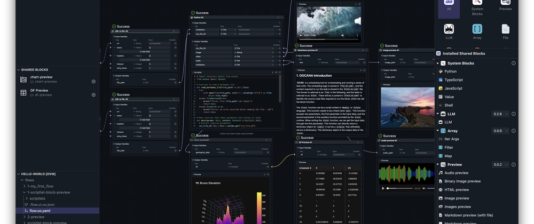Run the URL to file #3 node

(175, 31)
